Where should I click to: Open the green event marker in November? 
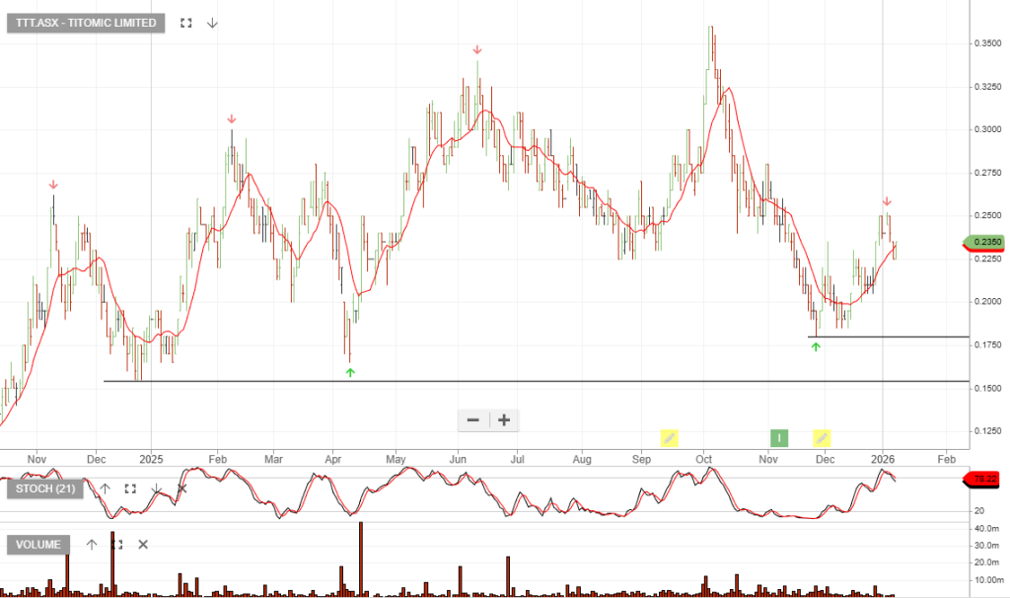point(778,437)
